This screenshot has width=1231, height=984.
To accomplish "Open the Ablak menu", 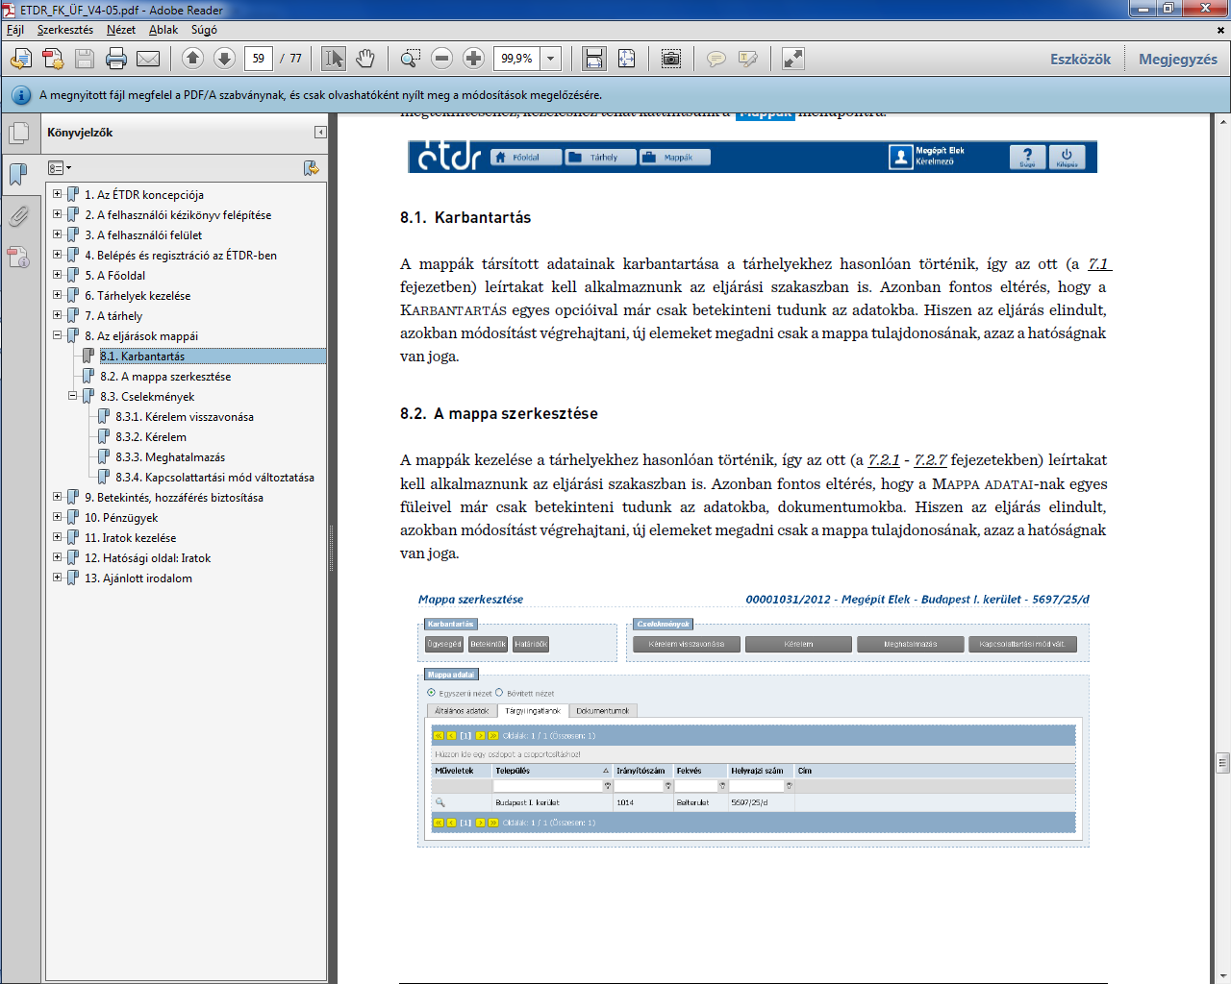I will coord(163,30).
